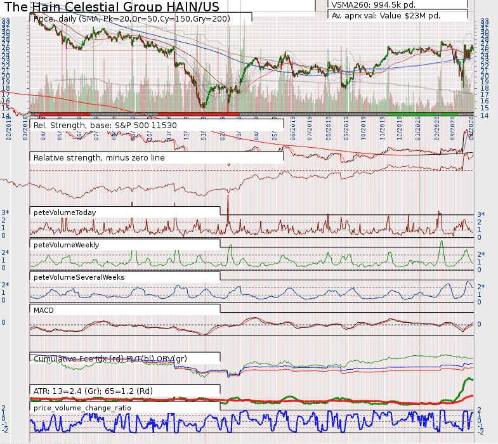Click the '12/2019' date axis label

click(x=400, y=128)
